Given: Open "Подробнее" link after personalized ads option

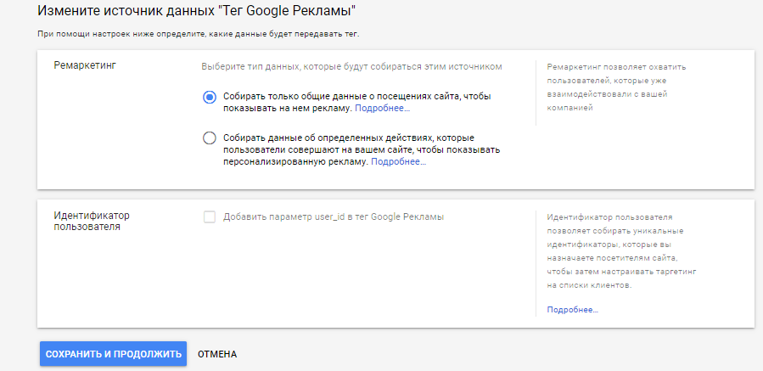Looking at the screenshot, I should click(x=398, y=161).
